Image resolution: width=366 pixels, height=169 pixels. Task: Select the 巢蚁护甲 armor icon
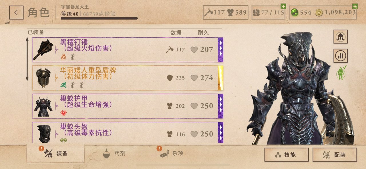click(43, 106)
